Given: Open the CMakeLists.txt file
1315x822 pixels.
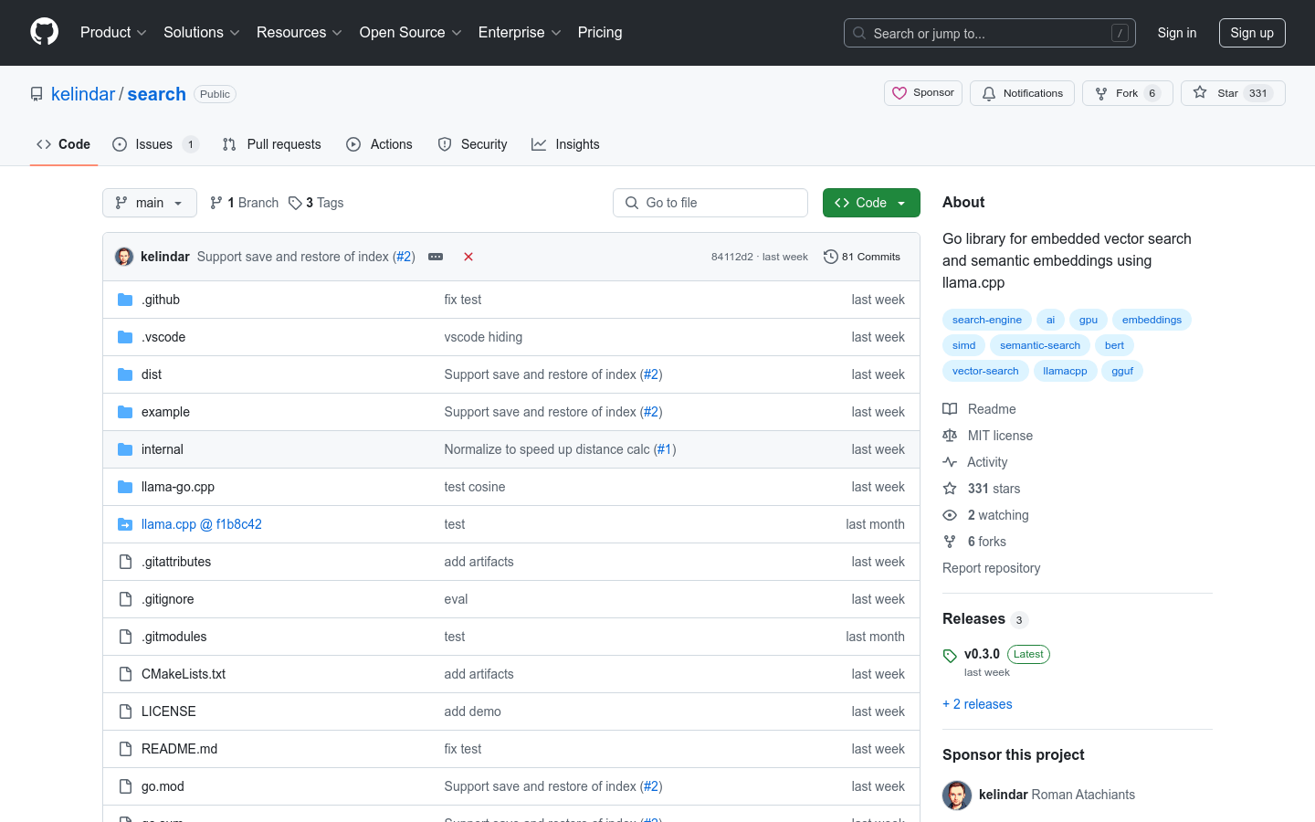Looking at the screenshot, I should point(184,674).
